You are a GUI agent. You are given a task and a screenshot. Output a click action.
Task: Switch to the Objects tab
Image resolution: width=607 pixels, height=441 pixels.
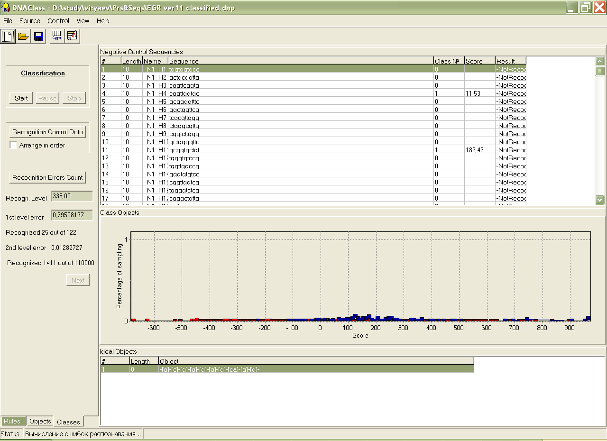coord(40,421)
